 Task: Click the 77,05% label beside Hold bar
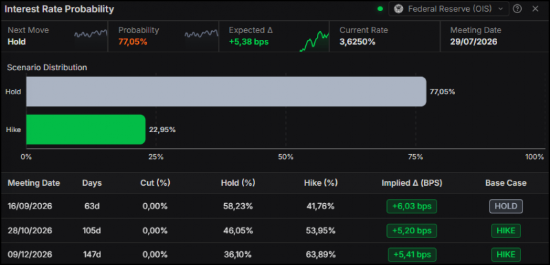[x=442, y=92]
